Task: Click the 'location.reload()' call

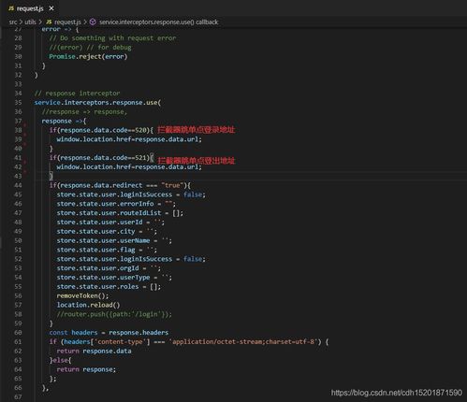Action: [88, 305]
